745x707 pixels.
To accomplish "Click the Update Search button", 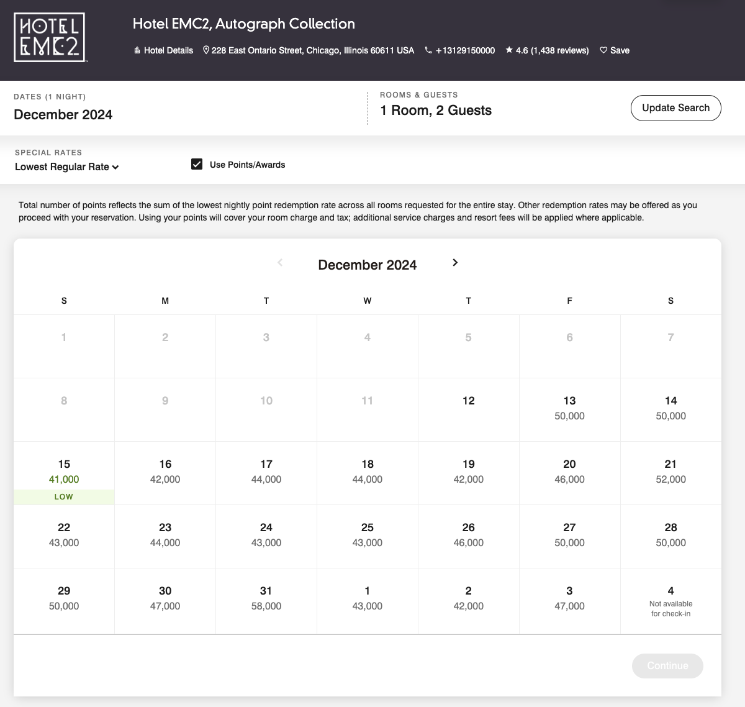I will click(676, 107).
